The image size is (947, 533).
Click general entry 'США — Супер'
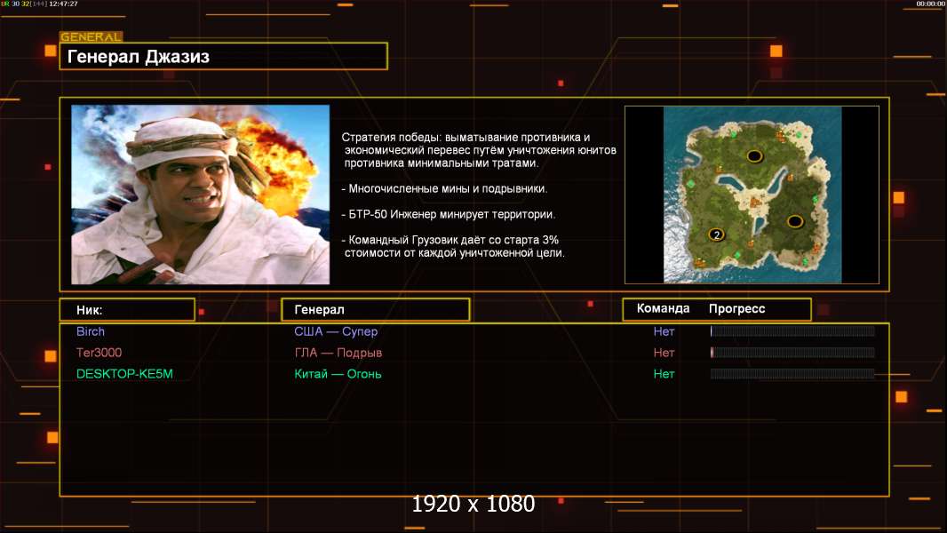pos(336,331)
